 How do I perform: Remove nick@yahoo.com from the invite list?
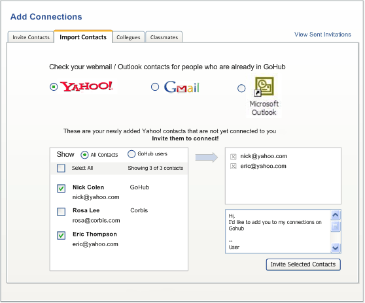233,157
